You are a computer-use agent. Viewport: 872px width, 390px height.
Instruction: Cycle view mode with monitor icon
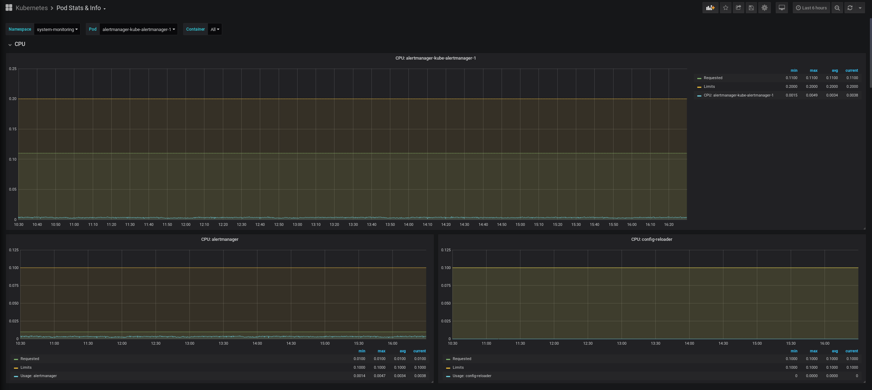782,8
